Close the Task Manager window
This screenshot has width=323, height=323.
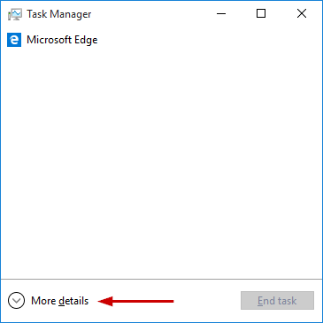[x=302, y=13]
